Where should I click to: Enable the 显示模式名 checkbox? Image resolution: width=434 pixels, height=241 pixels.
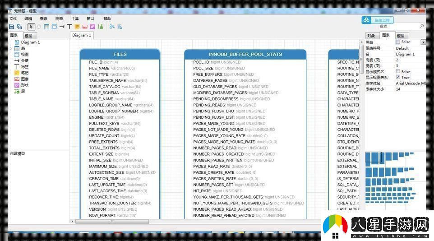[398, 71]
